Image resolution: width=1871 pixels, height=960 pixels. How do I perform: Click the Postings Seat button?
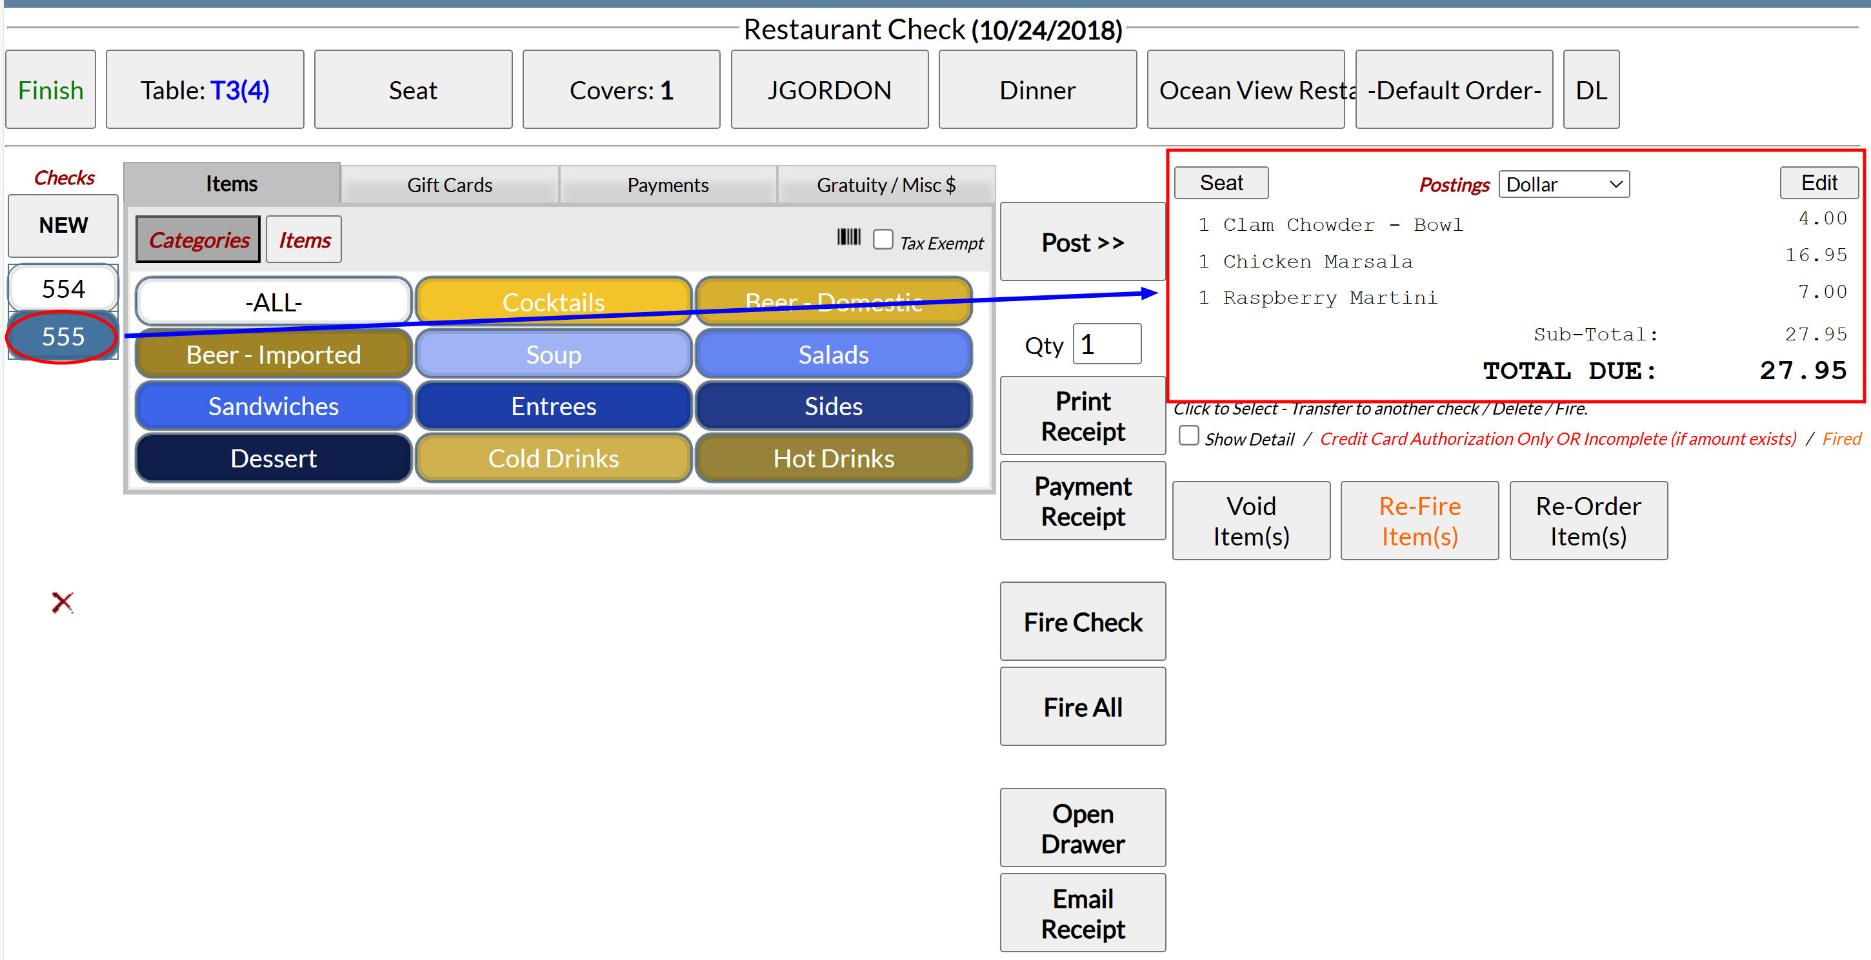(x=1221, y=183)
